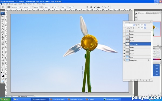The width and height of the screenshot is (162, 101).
Task: Select the Brush tool
Action: click(x=2, y=34)
